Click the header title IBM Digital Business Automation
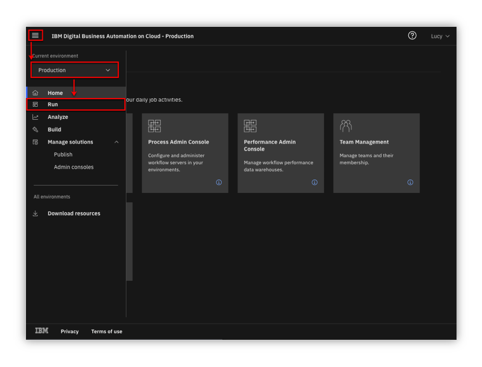482x367 pixels. click(x=123, y=36)
